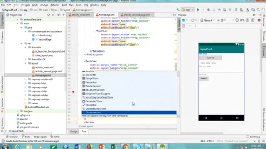This screenshot has height=149, width=266.
Task: Click the scroll-from-source target icon in Project panel
Action: [x=49, y=15]
